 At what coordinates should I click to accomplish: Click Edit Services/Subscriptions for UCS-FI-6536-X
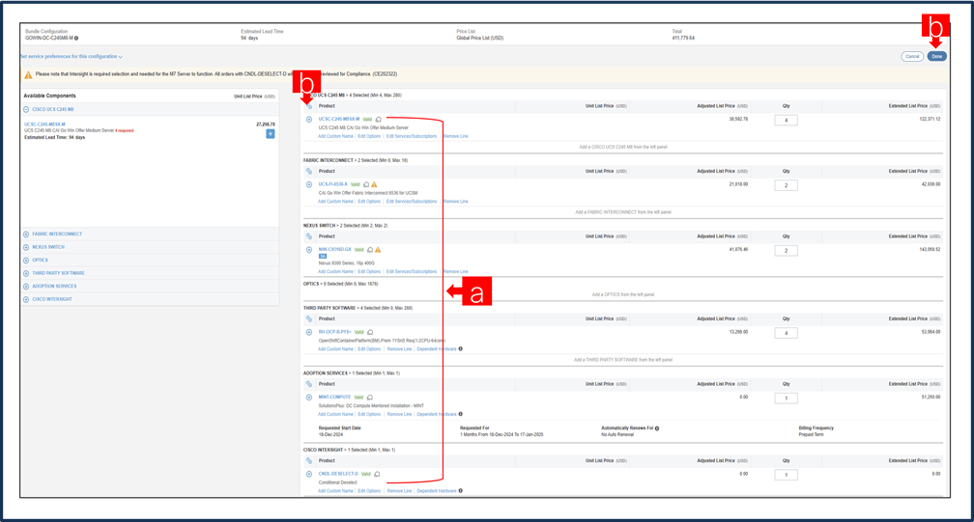pos(412,202)
